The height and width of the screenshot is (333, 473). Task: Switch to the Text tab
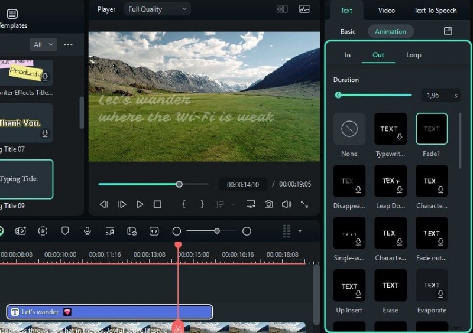346,11
